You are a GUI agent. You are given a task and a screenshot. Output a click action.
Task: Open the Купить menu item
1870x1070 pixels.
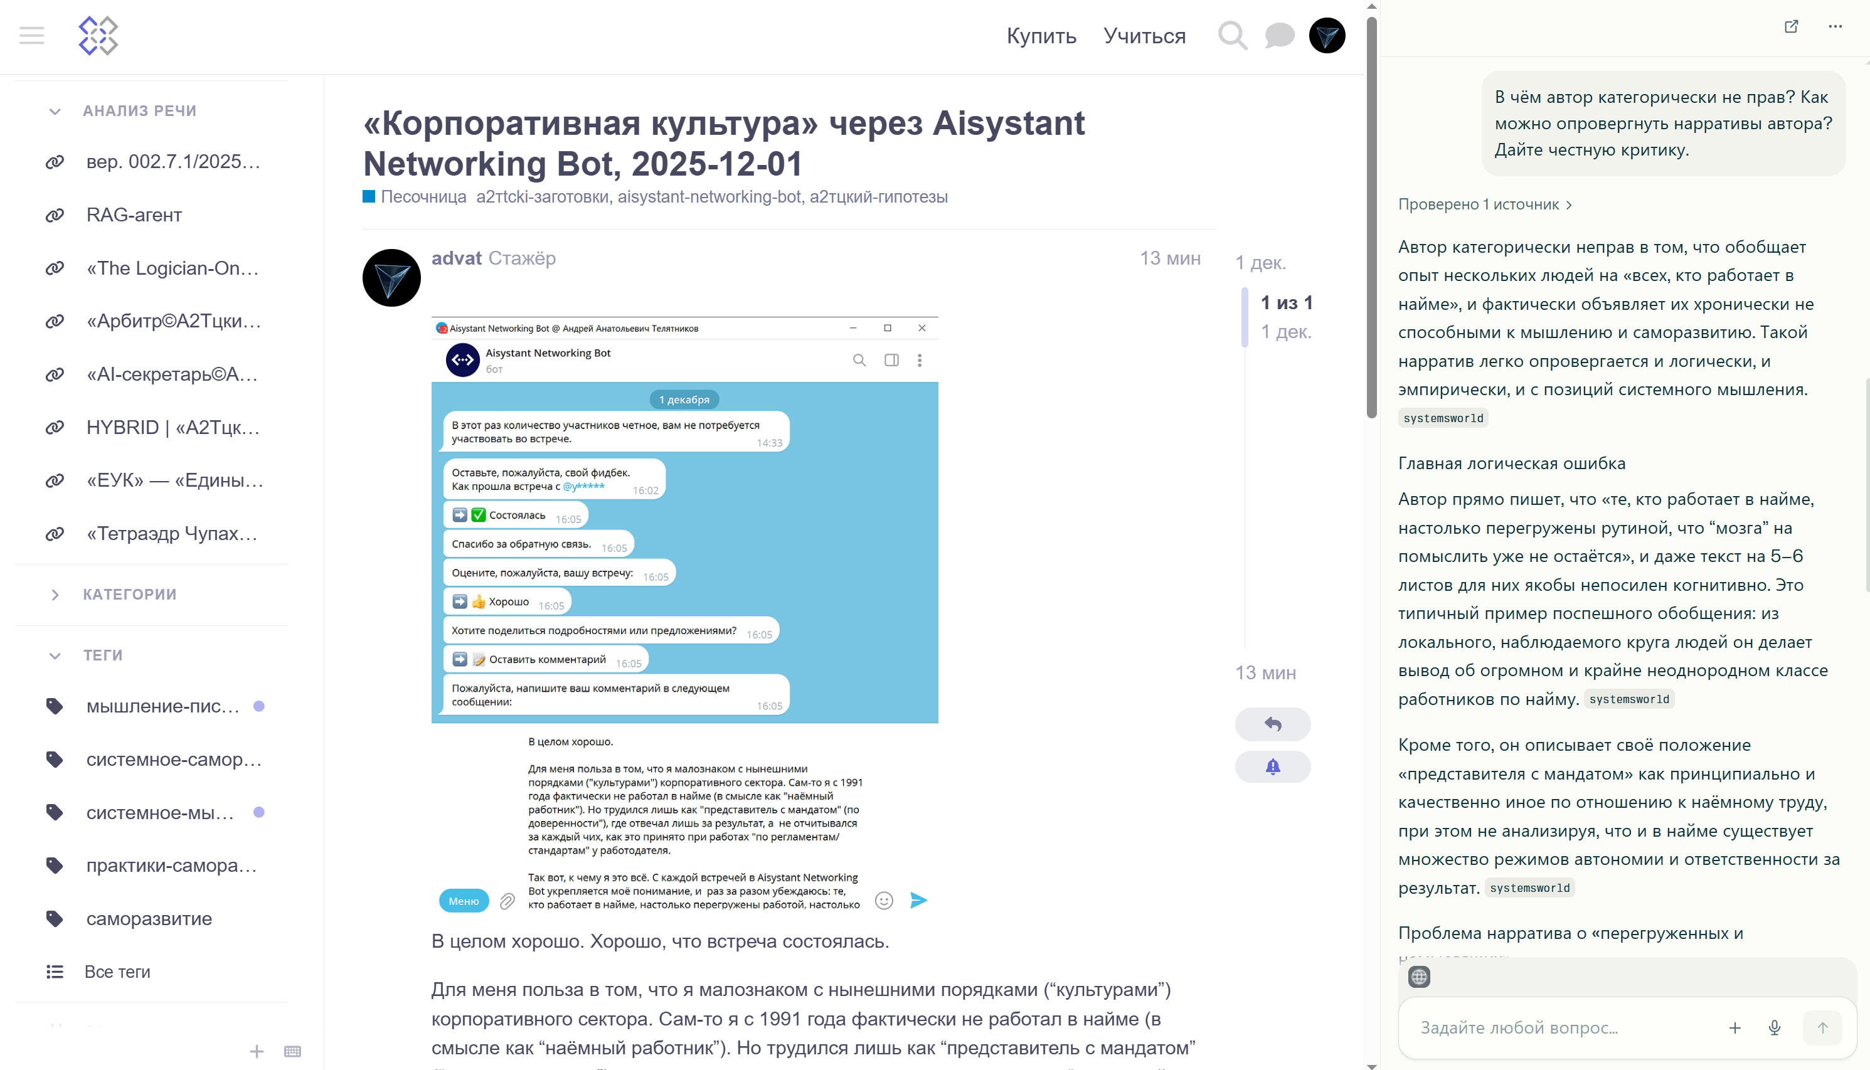1041,36
